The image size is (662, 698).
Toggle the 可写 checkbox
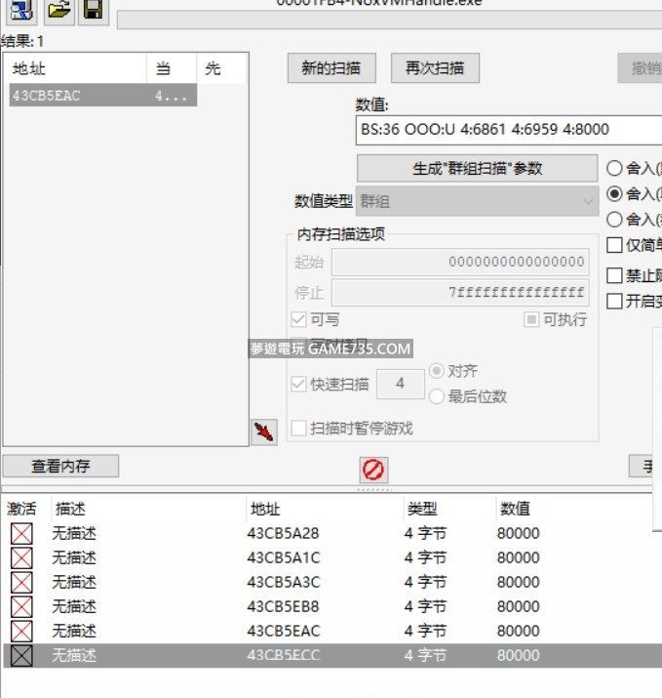[x=298, y=319]
